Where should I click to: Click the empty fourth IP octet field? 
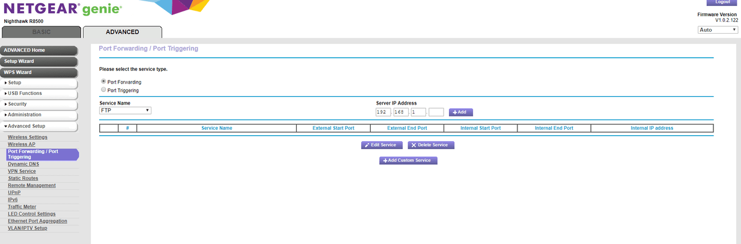click(436, 112)
